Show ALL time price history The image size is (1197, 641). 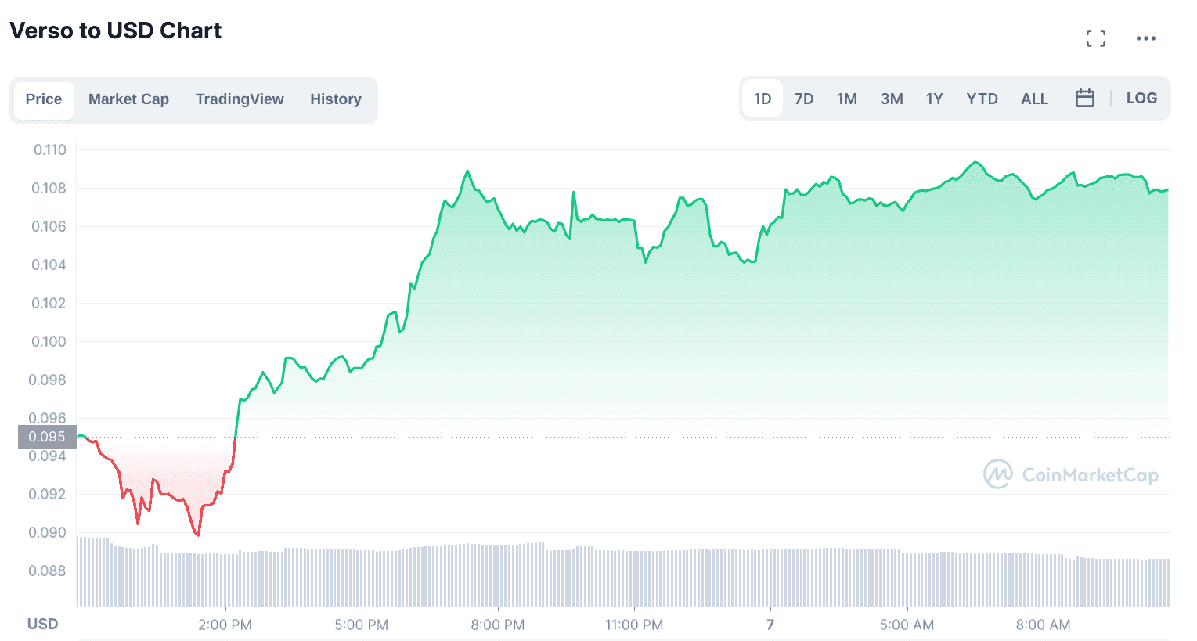pos(1034,99)
